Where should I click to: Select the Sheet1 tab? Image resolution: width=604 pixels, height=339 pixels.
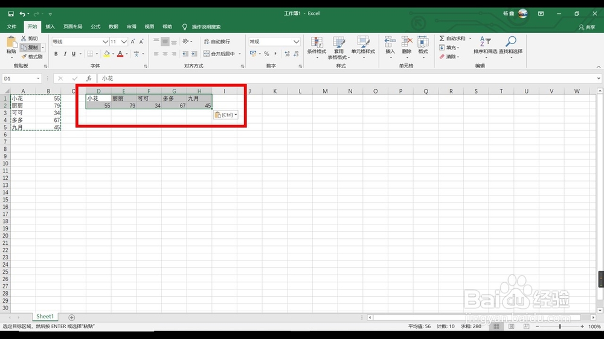[x=45, y=316]
